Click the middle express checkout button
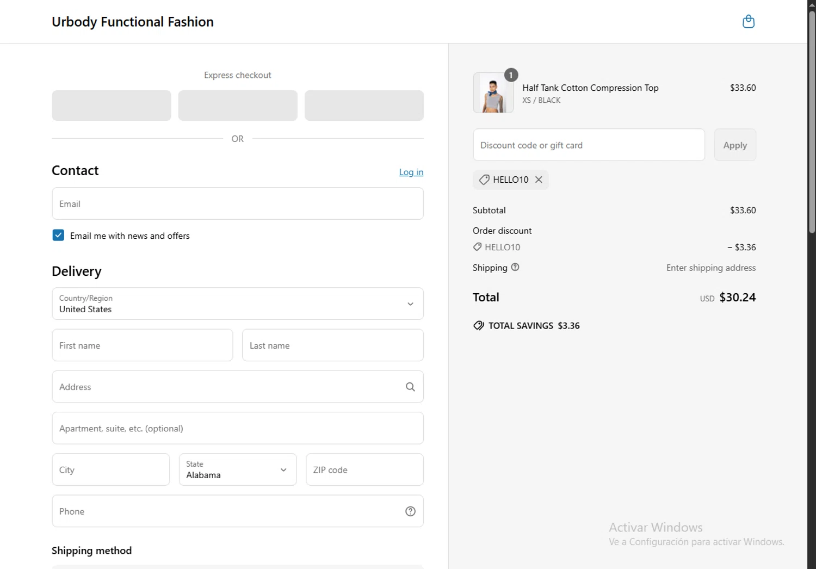816x569 pixels. 238,106
